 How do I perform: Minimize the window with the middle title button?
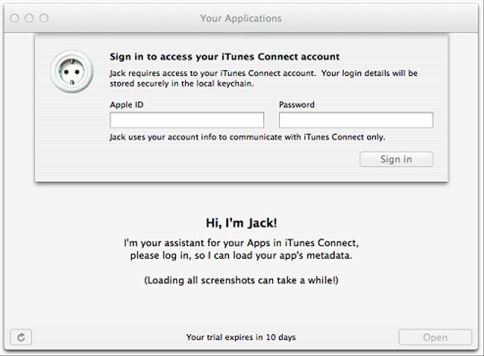[x=29, y=18]
